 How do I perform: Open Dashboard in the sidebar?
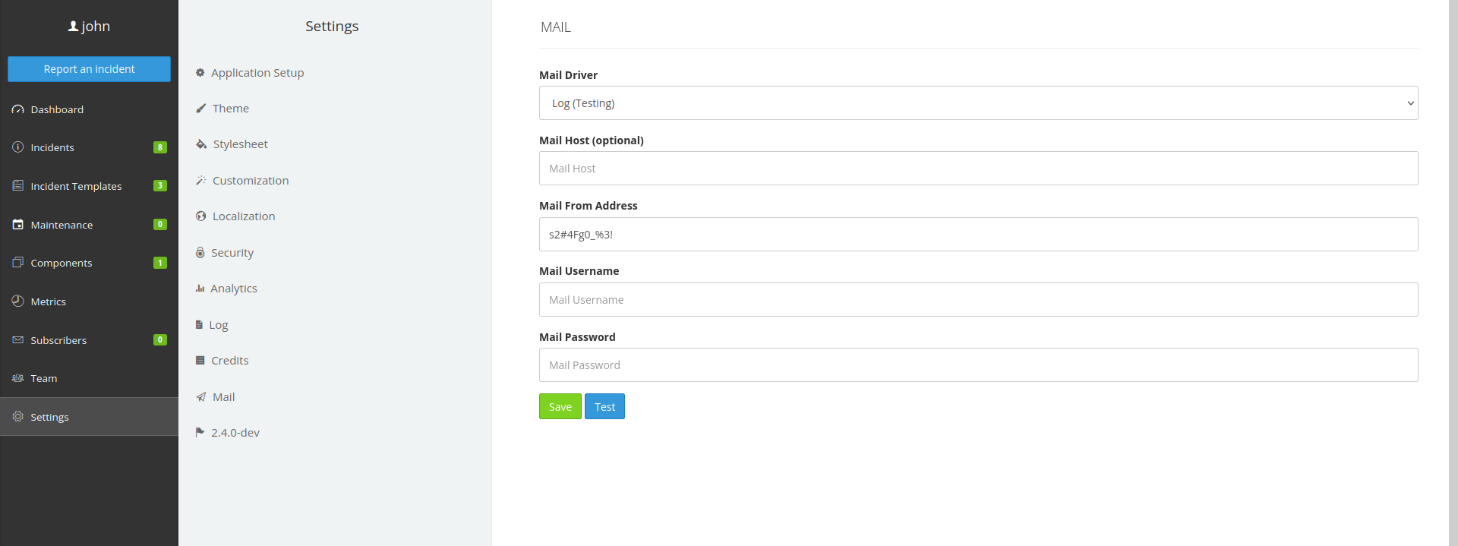pyautogui.click(x=89, y=109)
